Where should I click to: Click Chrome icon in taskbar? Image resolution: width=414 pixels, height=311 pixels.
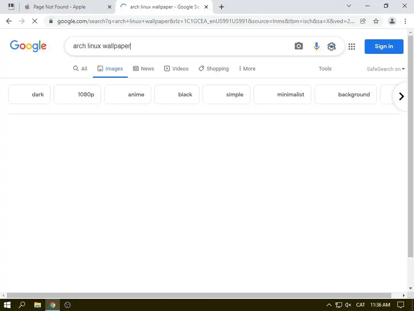[x=53, y=305]
